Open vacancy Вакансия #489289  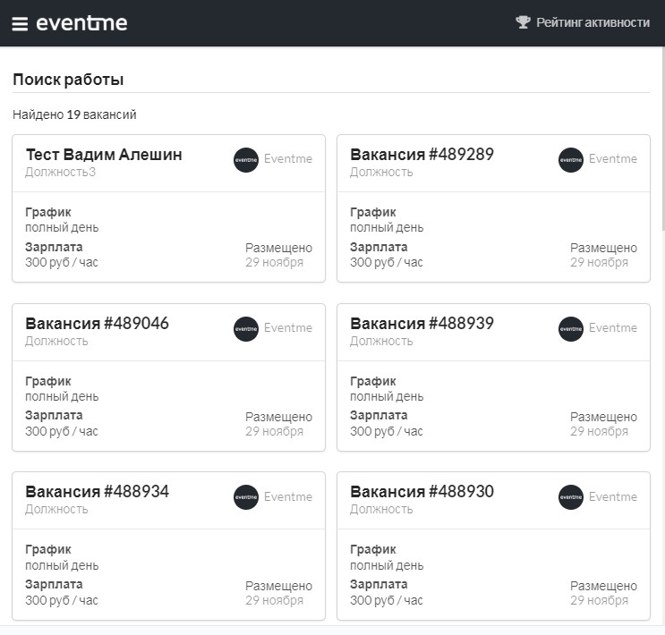422,155
